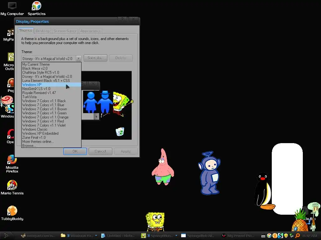Screen dimensions: 321x240
Task: Choose Browse... entry in theme list
Action: pos(51,146)
